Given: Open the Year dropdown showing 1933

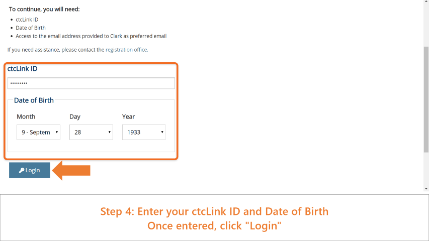Looking at the screenshot, I should (144, 132).
